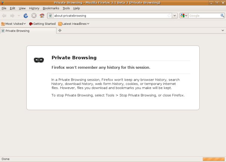This screenshot has height=162, width=226.
Task: Open the recent pages history dropdown
Action: pyautogui.click(x=19, y=15)
